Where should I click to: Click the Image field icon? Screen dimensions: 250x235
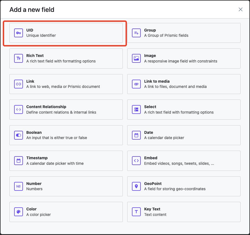(136, 58)
